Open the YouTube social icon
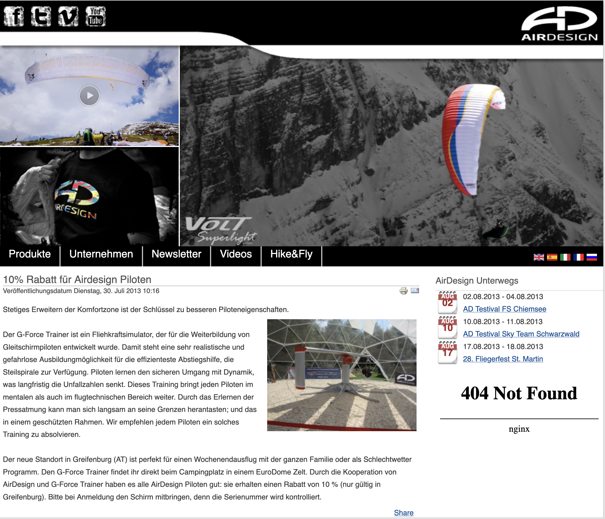Image resolution: width=605 pixels, height=519 pixels. (x=95, y=16)
